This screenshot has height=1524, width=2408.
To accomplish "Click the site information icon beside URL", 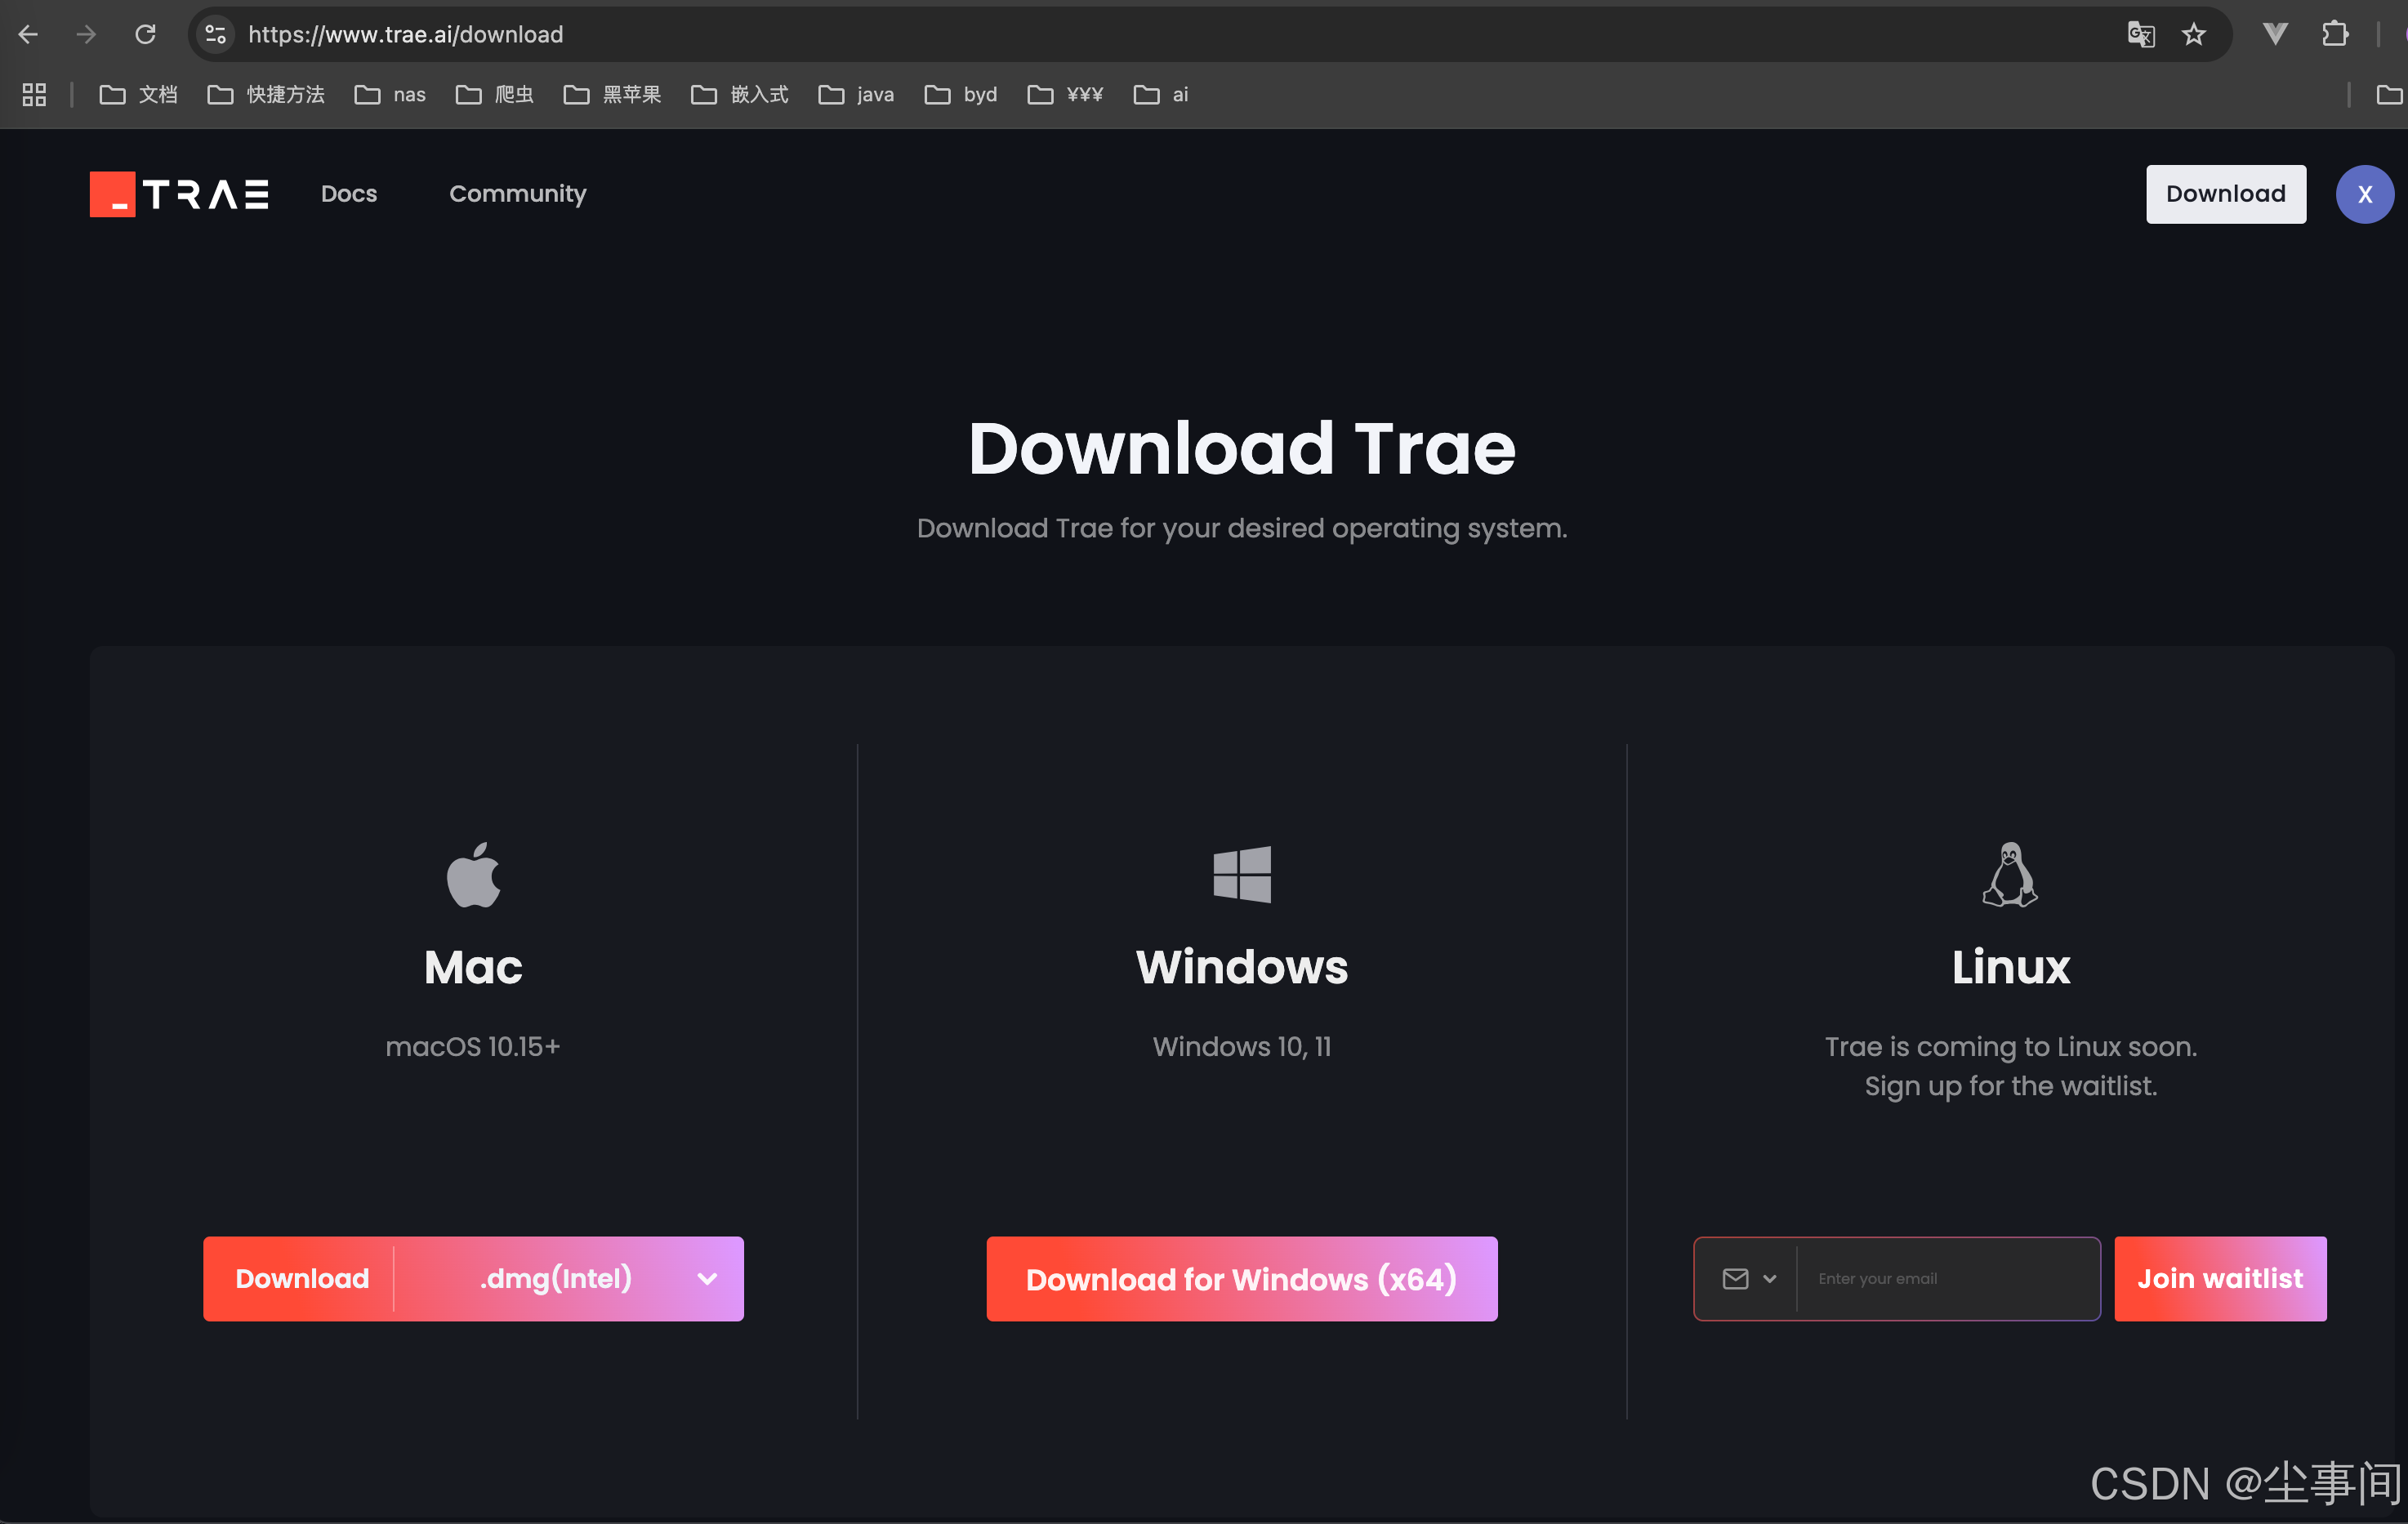I will (x=215, y=35).
